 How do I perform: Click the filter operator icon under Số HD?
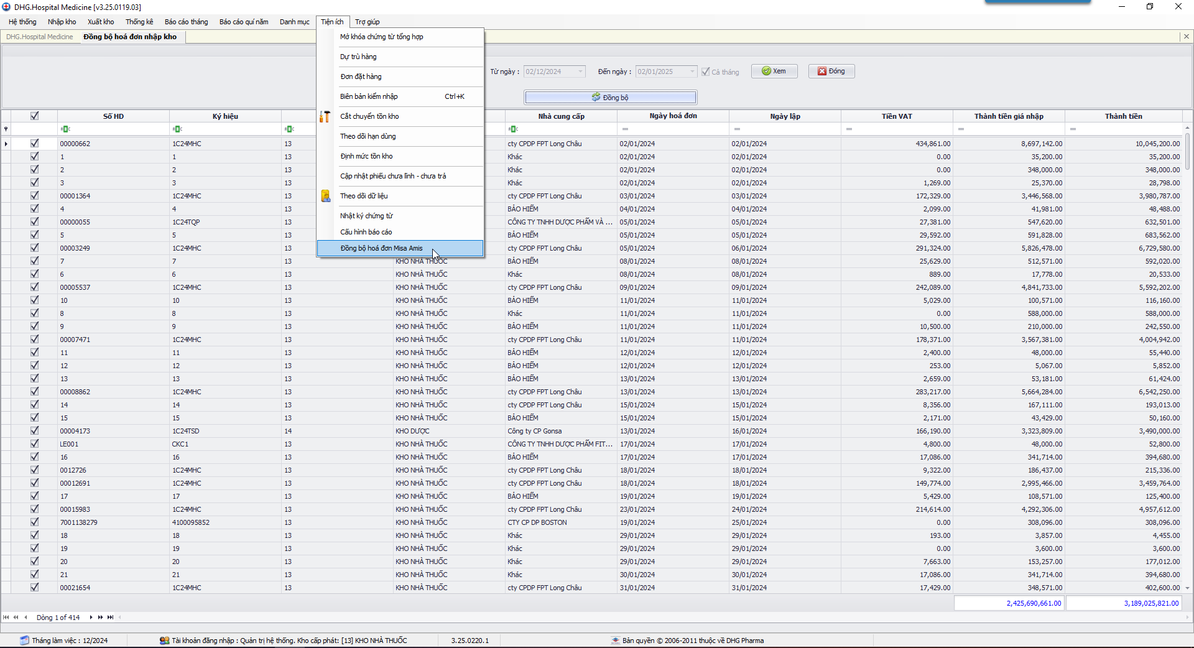coord(65,129)
